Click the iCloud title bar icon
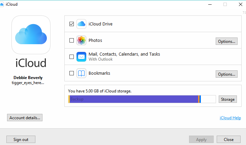The image size is (246, 145). pos(3,4)
